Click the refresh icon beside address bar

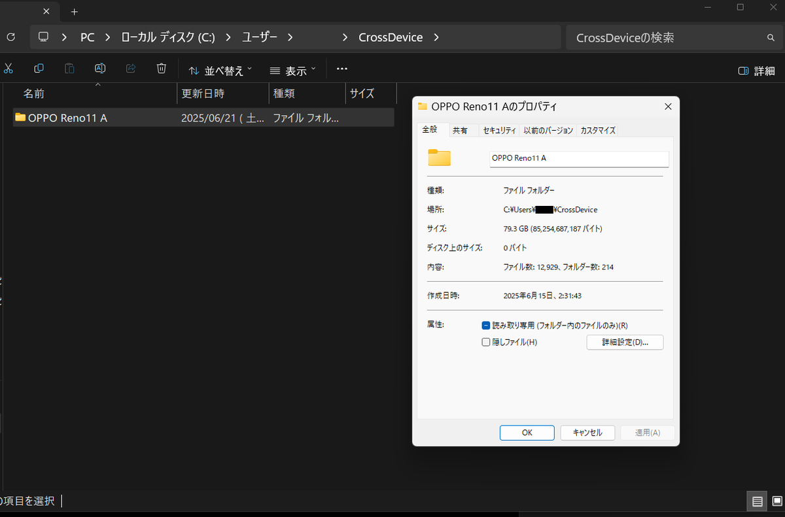click(x=10, y=37)
